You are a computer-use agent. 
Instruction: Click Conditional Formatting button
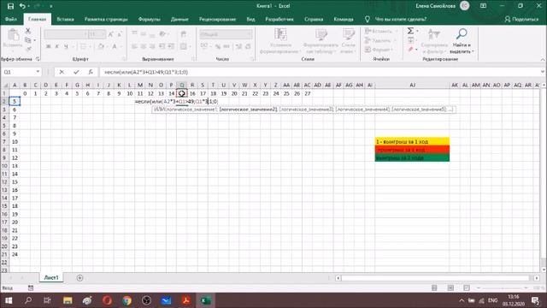[x=280, y=41]
